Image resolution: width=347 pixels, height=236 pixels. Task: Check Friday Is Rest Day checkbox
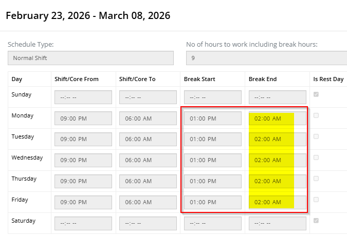pos(316,200)
